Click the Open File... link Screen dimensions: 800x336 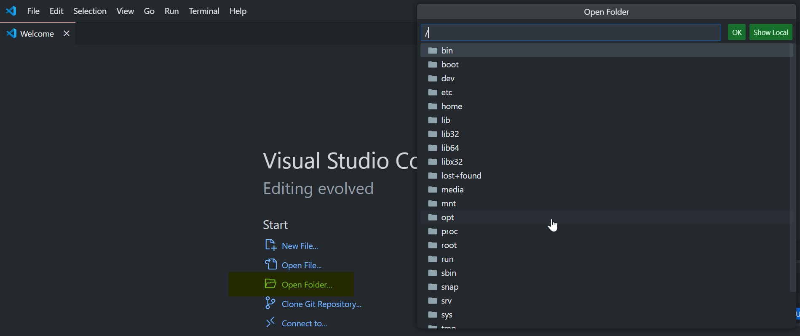302,265
